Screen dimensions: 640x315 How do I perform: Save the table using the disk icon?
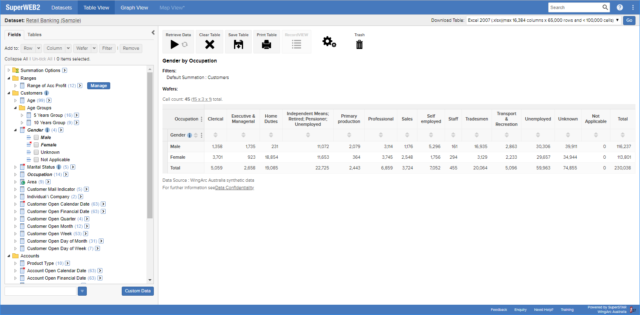click(x=238, y=44)
